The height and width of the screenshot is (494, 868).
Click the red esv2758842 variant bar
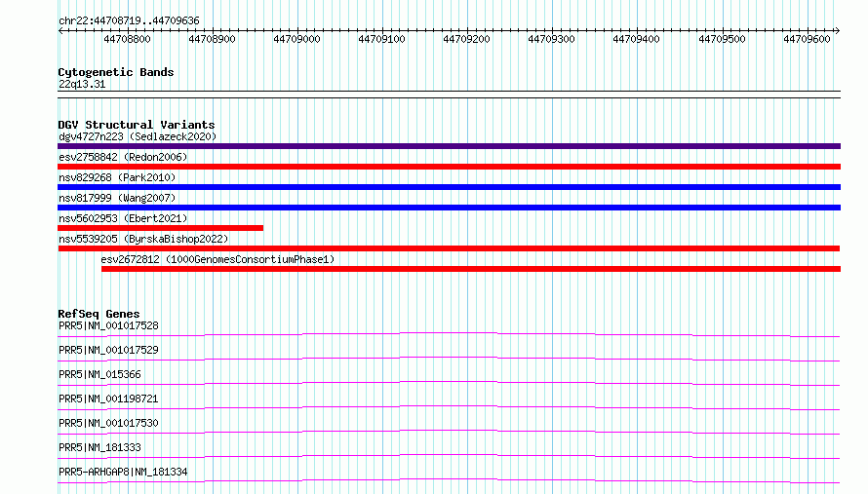pyautogui.click(x=449, y=167)
